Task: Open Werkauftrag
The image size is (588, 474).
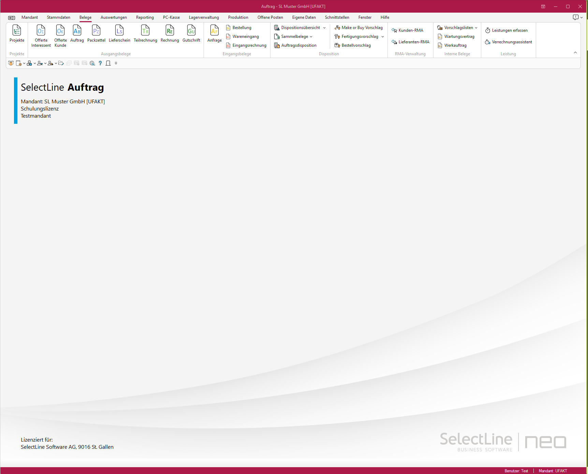Action: 452,45
